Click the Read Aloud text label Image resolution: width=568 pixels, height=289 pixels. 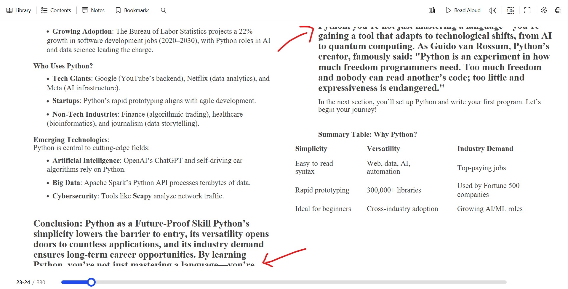pyautogui.click(x=467, y=10)
